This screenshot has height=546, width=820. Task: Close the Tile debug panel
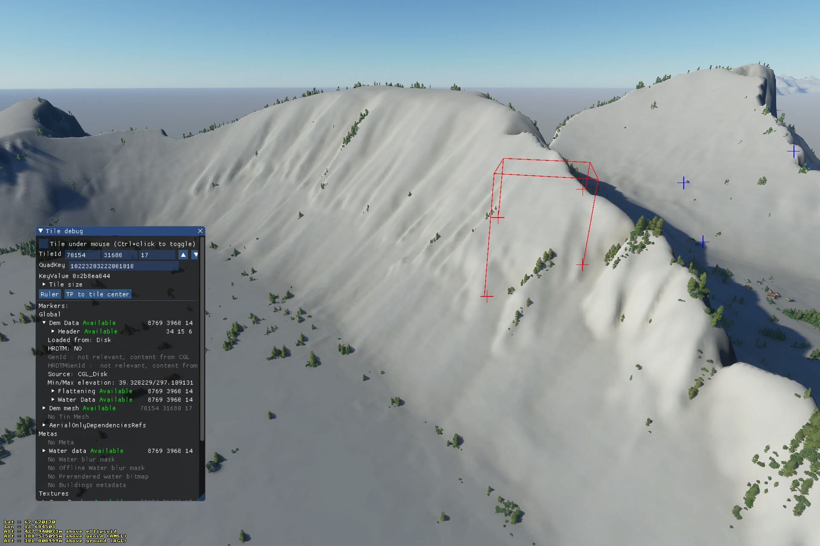(x=200, y=231)
